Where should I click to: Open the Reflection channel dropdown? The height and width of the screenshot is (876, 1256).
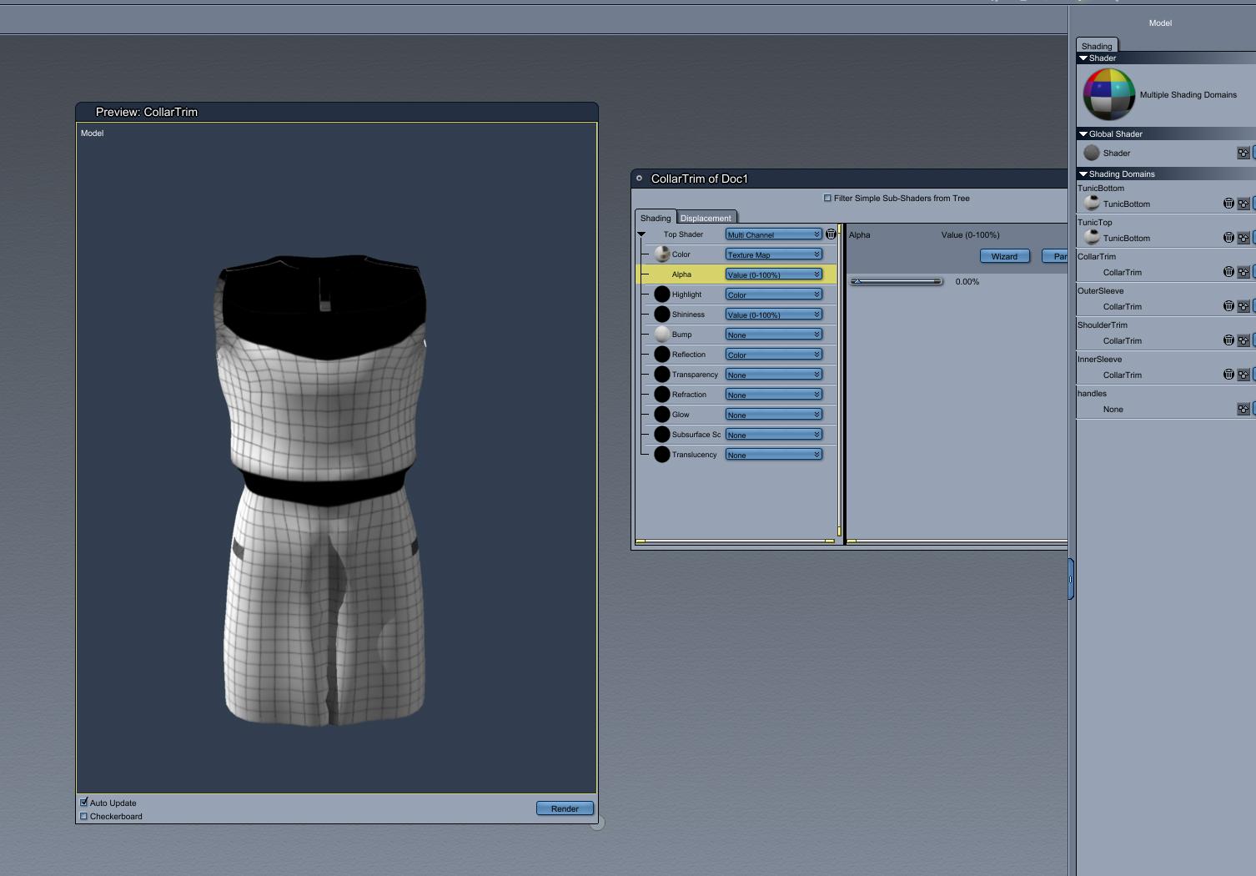point(774,355)
